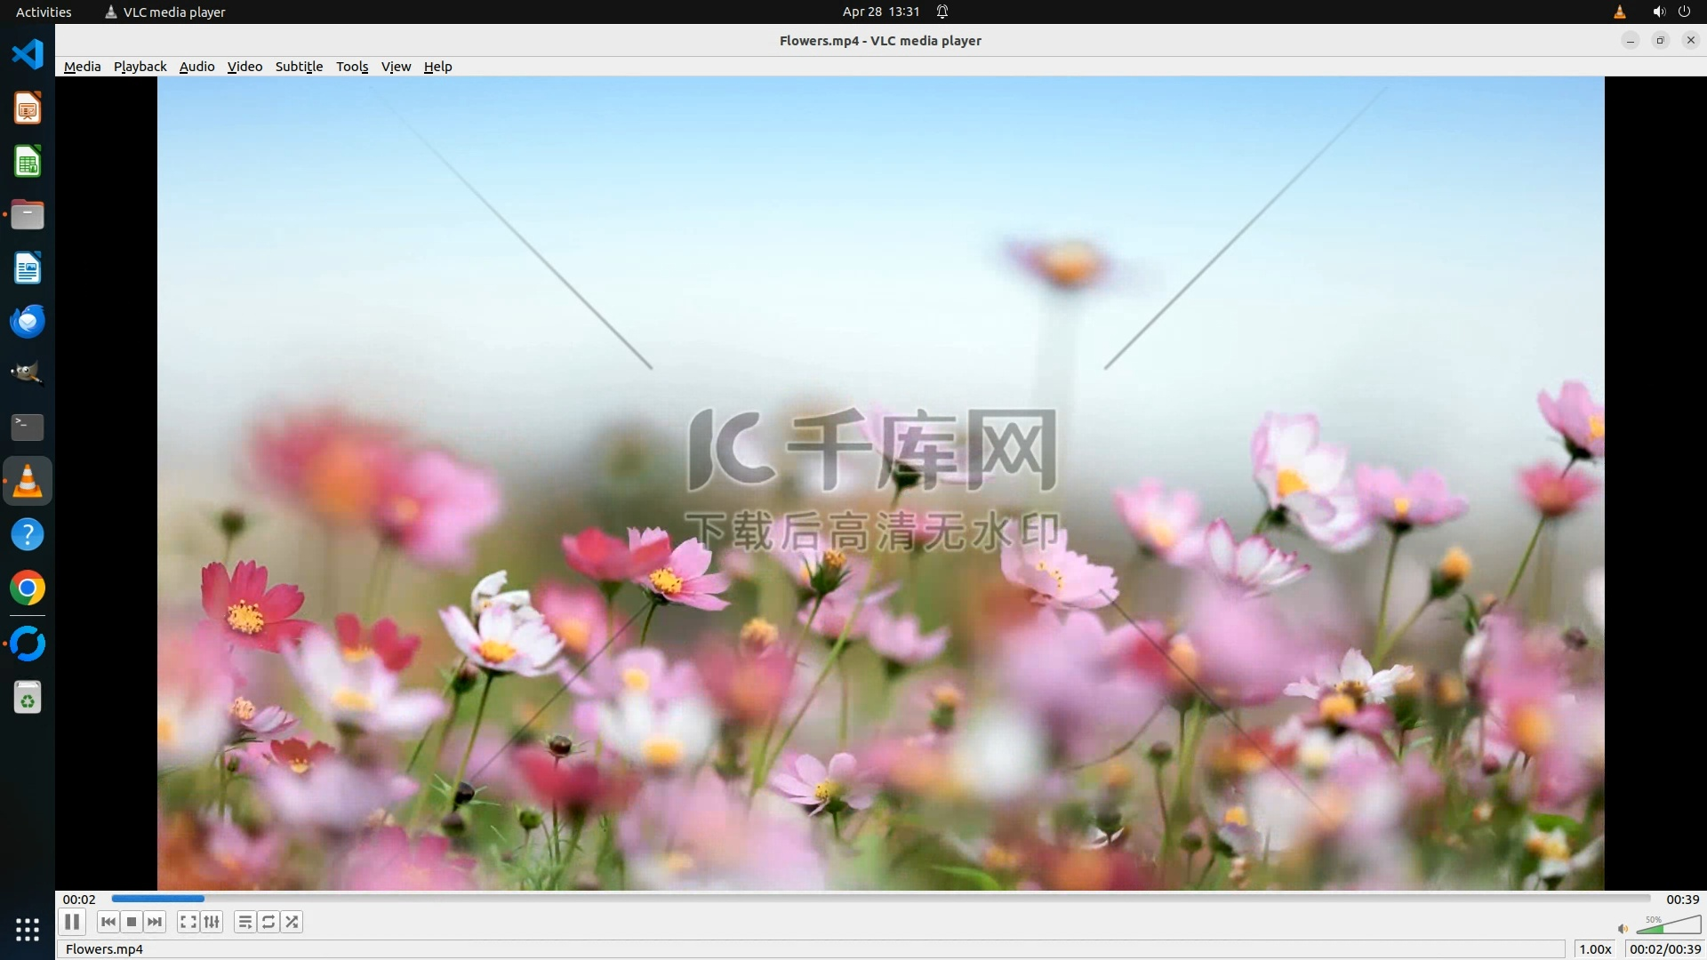Stop playback with the stop button
1707x960 pixels.
click(x=132, y=922)
